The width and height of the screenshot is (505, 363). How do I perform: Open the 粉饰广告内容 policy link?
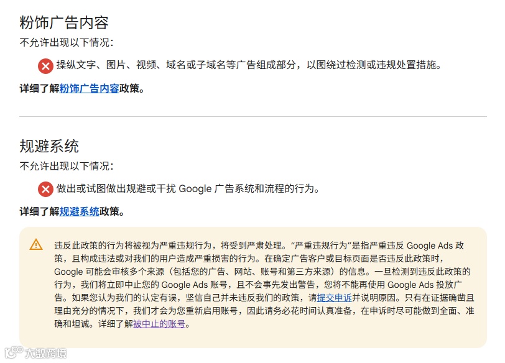point(89,88)
